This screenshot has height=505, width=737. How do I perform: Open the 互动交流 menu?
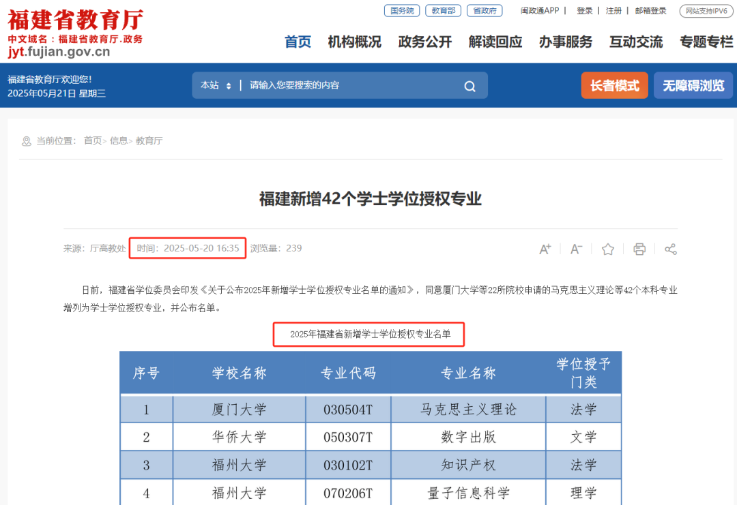pos(636,42)
